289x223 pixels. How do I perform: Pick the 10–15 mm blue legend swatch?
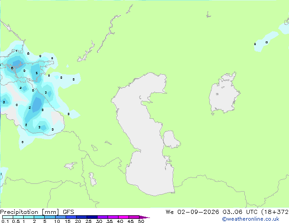click(x=60, y=217)
